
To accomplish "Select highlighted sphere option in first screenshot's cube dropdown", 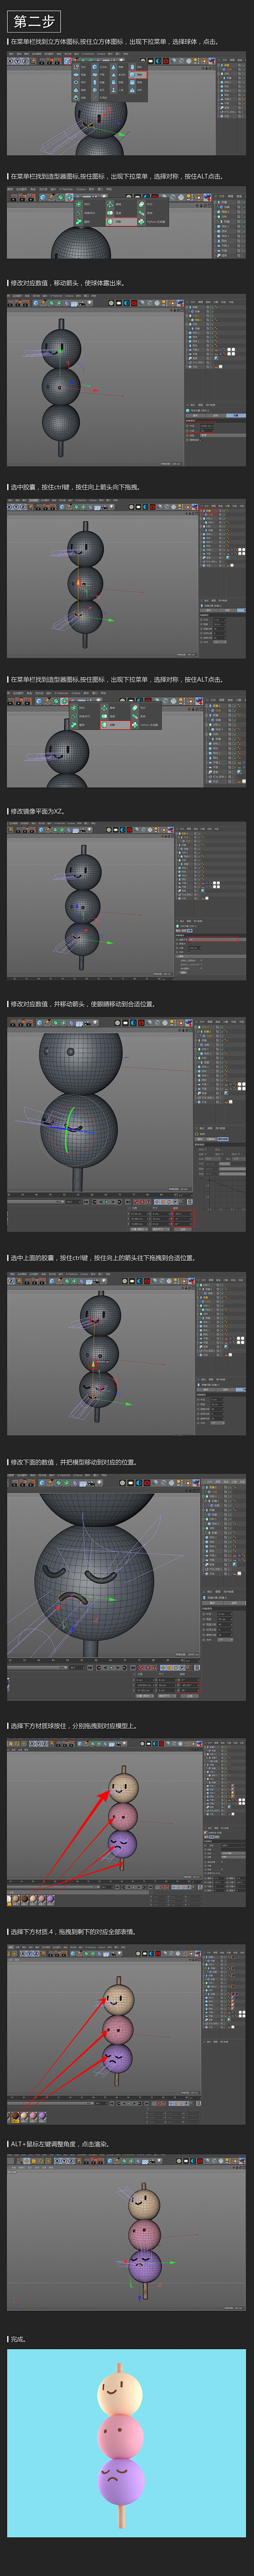I will pos(139,75).
